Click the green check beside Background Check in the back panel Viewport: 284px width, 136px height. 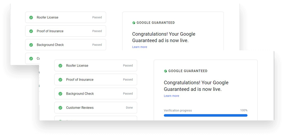pos(31,45)
